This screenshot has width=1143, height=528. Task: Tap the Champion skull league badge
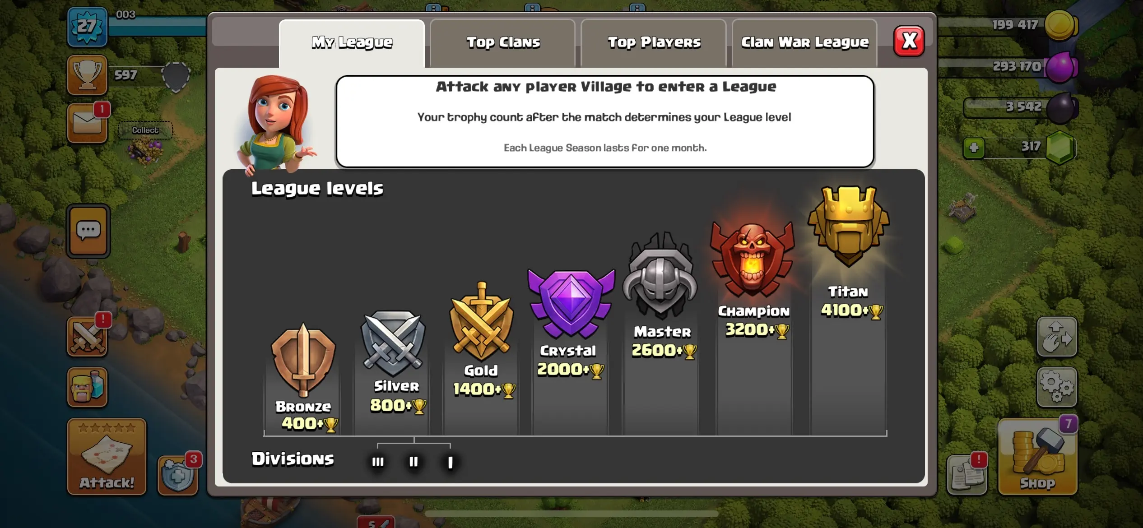(x=753, y=261)
